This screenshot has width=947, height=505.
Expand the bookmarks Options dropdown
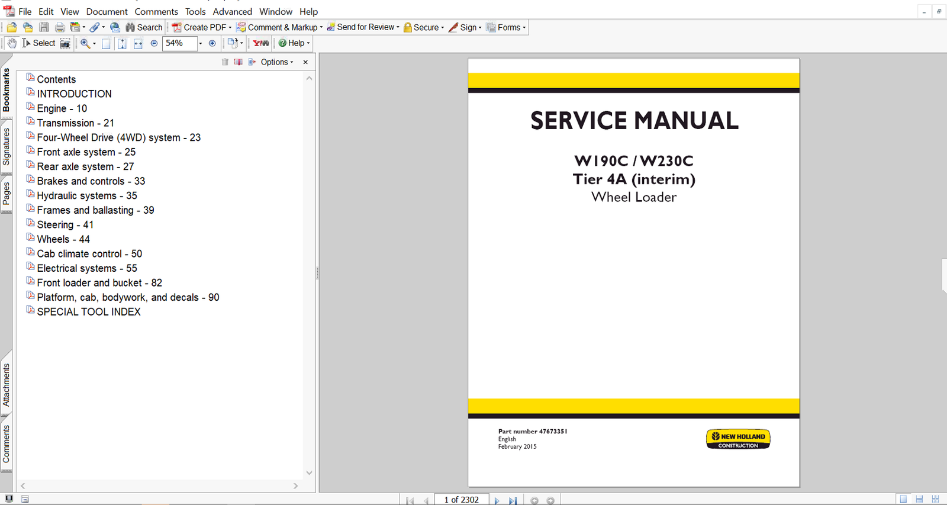tap(276, 62)
